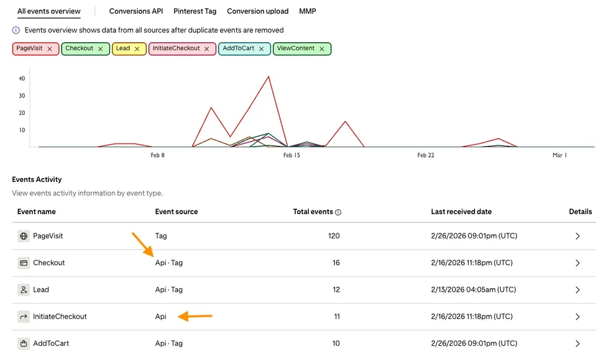Viewport: 596px width, 352px height.
Task: Click the Lead event name
Action: [x=41, y=290]
